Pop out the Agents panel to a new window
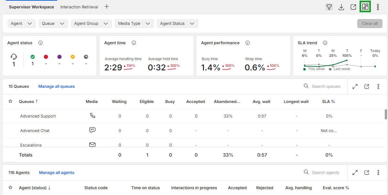Image resolution: width=388 pixels, height=195 pixels. click(367, 173)
